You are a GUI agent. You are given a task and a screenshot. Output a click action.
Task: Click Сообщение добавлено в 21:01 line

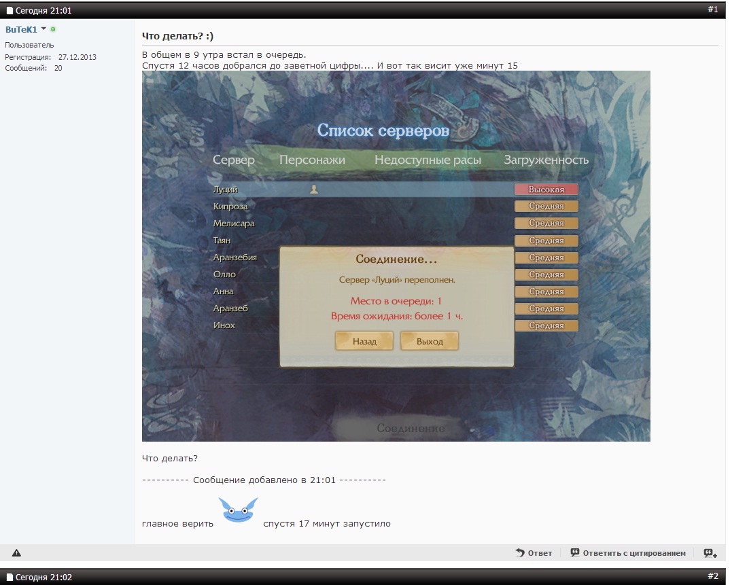pos(264,480)
